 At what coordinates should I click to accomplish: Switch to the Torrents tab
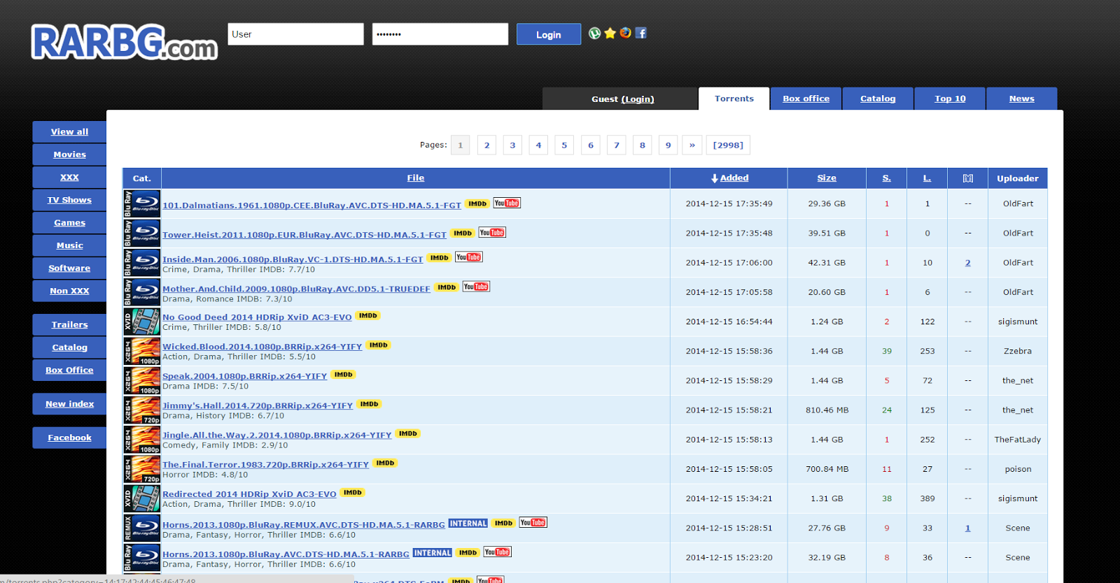[734, 99]
